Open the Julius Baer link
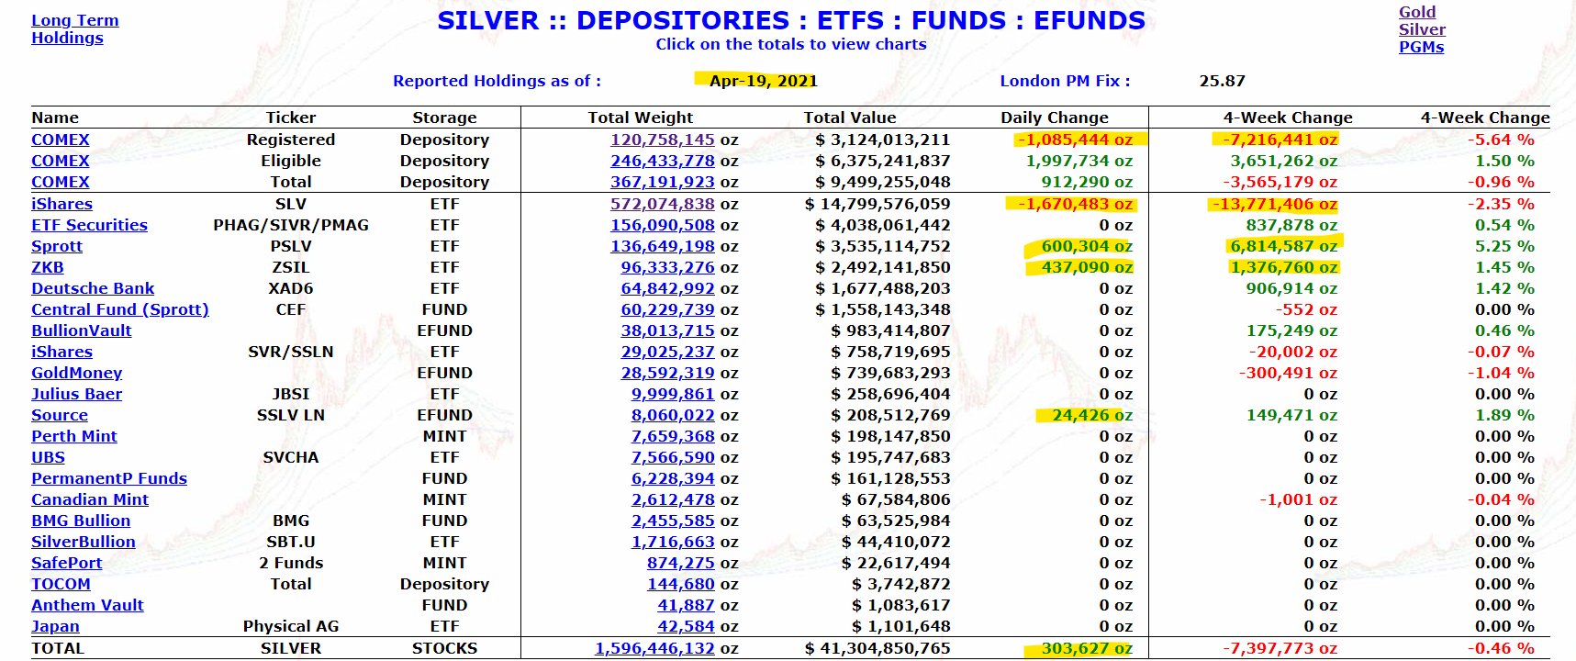 coord(76,394)
